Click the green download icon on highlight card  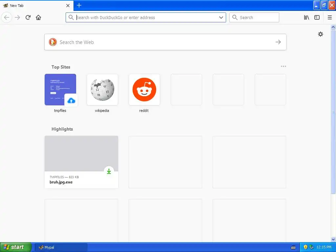(109, 171)
